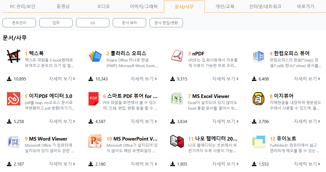This screenshot has height=172, width=326.
Task: Filter by 업무 subcategory
Action: [56, 23]
